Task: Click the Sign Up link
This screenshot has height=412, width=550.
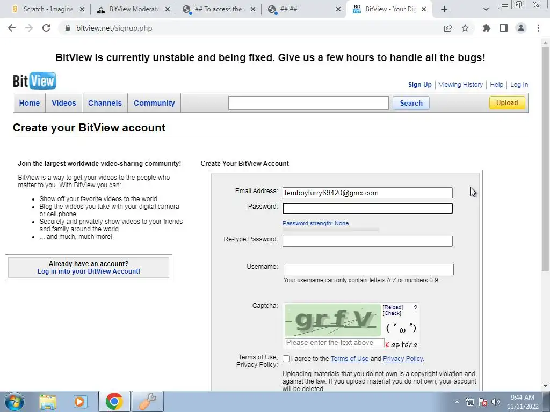Action: click(x=419, y=84)
